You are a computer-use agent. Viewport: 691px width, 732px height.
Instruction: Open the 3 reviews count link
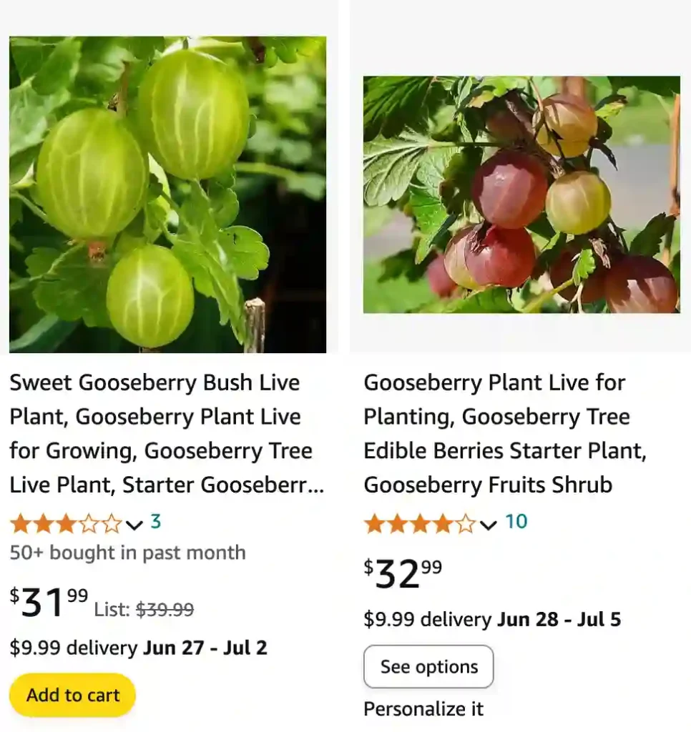click(155, 523)
